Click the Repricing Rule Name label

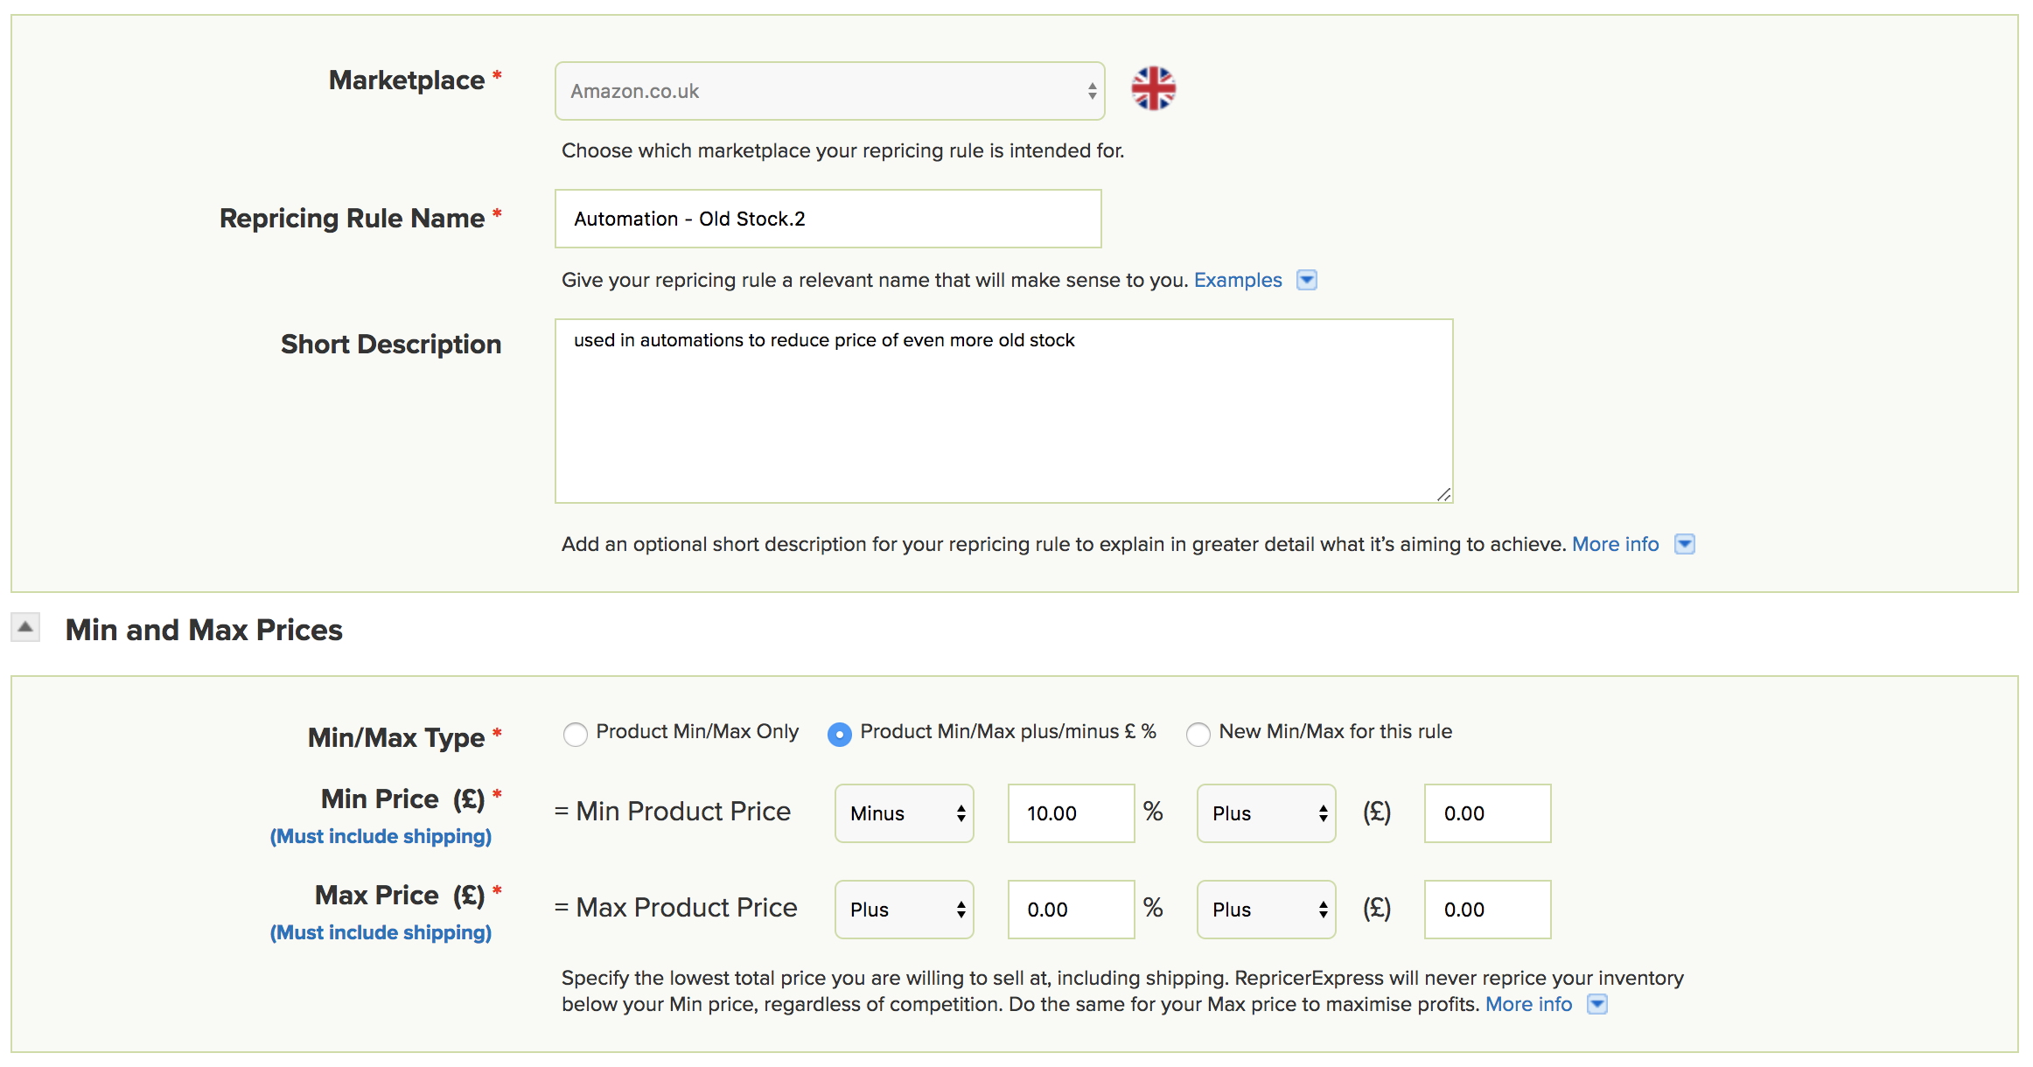(352, 219)
